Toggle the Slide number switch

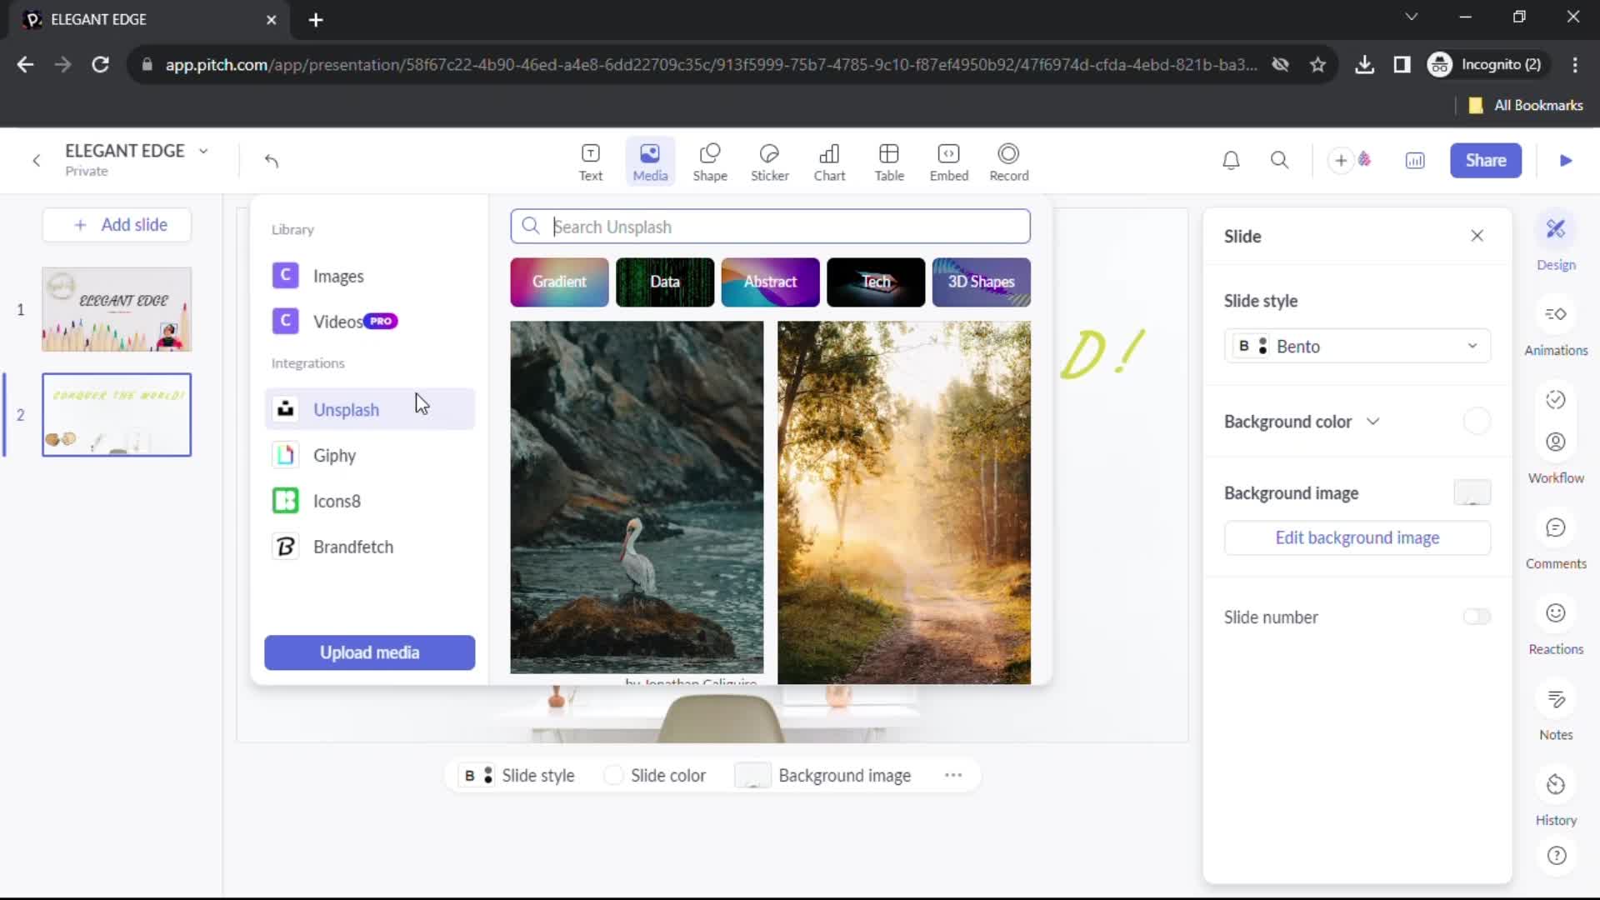pos(1477,617)
